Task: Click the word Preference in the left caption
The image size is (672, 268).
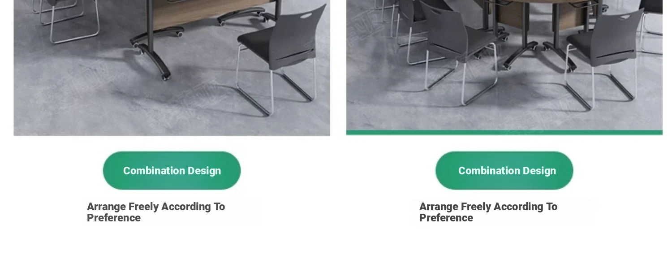Action: click(114, 218)
